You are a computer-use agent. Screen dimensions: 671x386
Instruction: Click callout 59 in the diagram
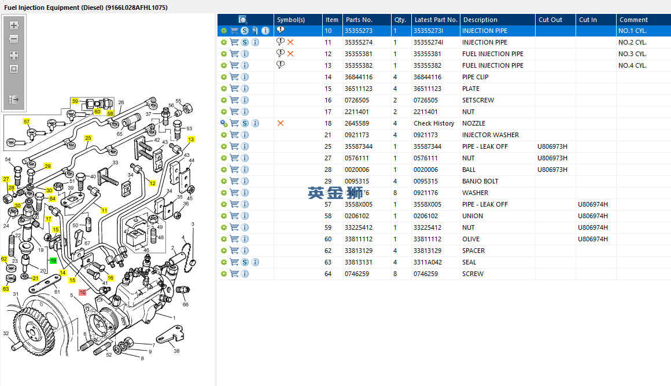75,101
